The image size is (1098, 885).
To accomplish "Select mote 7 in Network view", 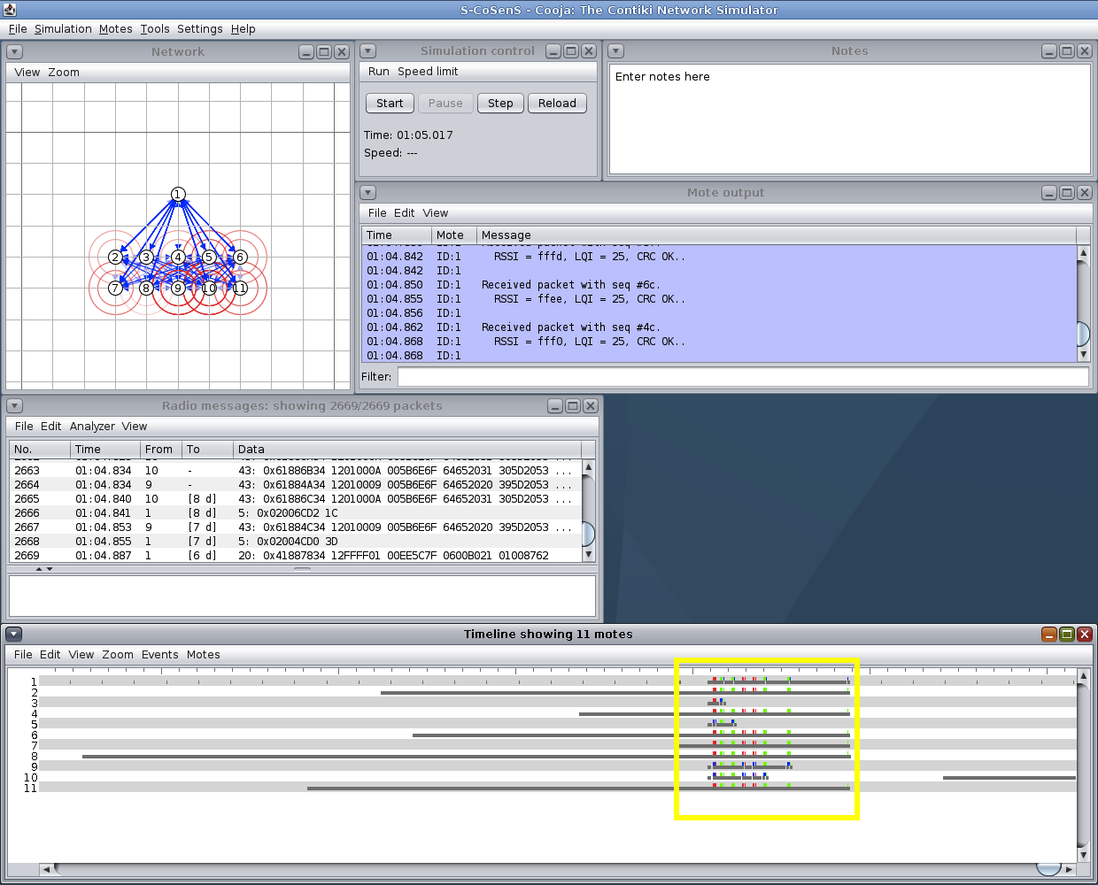I will 115,288.
